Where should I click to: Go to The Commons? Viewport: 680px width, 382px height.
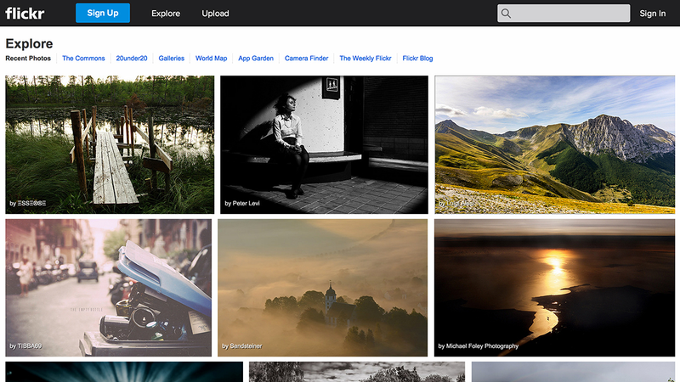pos(83,58)
